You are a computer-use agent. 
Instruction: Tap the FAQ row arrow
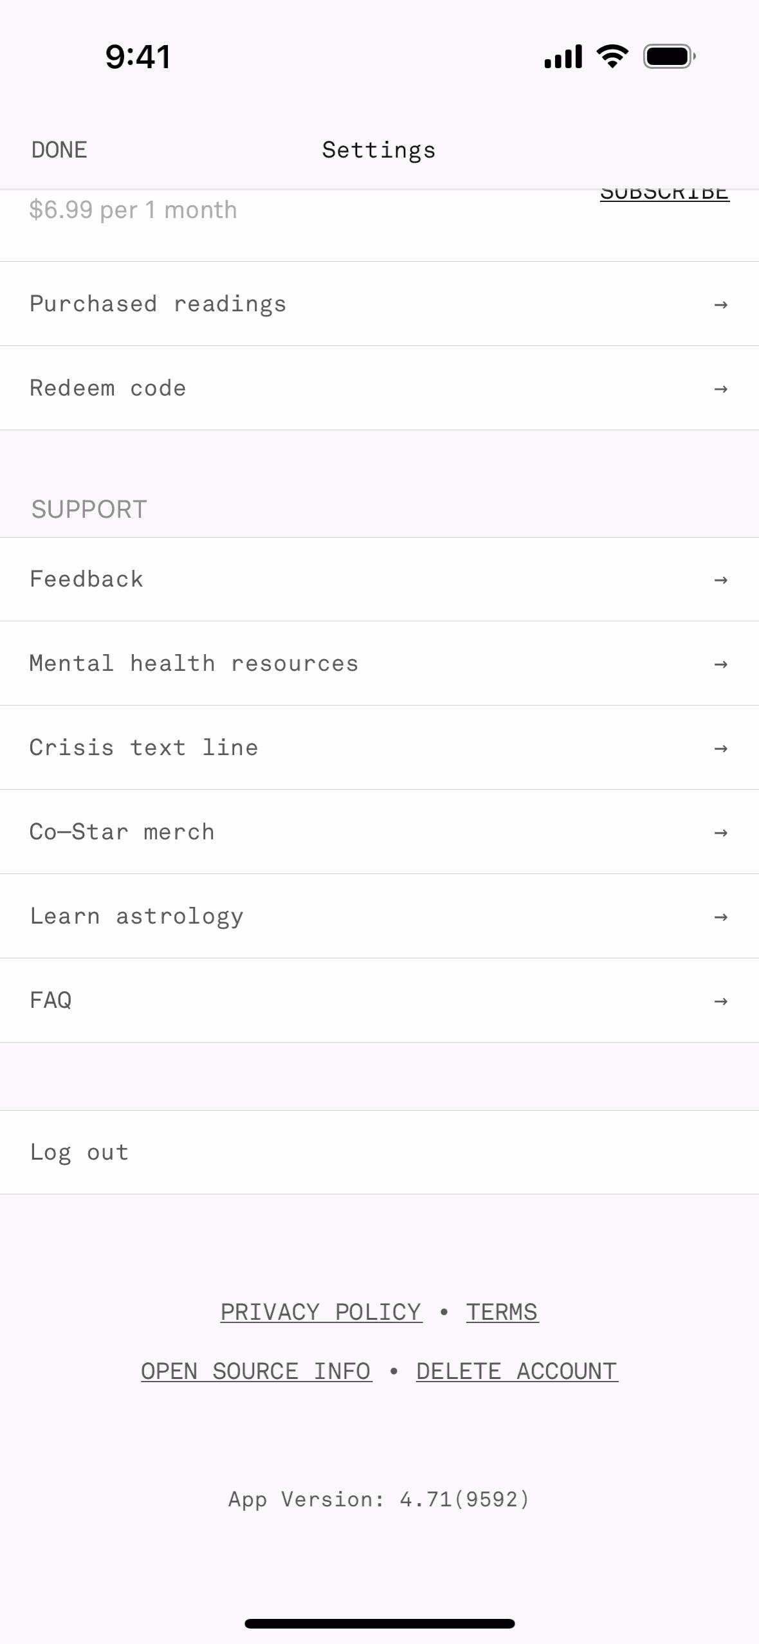720,1001
